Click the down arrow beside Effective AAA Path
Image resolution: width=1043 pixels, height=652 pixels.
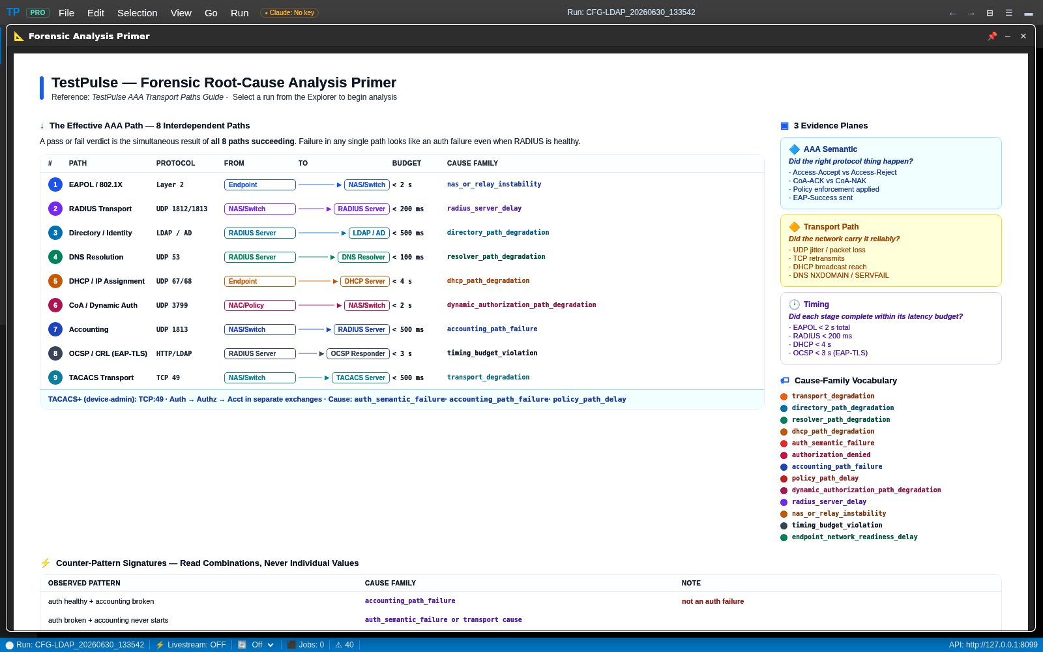point(42,126)
